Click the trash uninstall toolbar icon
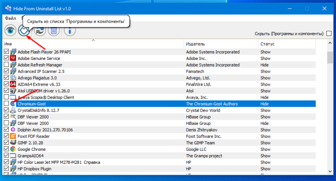The width and height of the screenshot is (336, 181). 54,31
